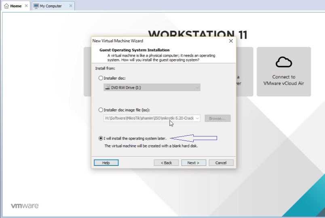Switch to the Home tab
Screen dimensions: 325x218
coord(16,6)
